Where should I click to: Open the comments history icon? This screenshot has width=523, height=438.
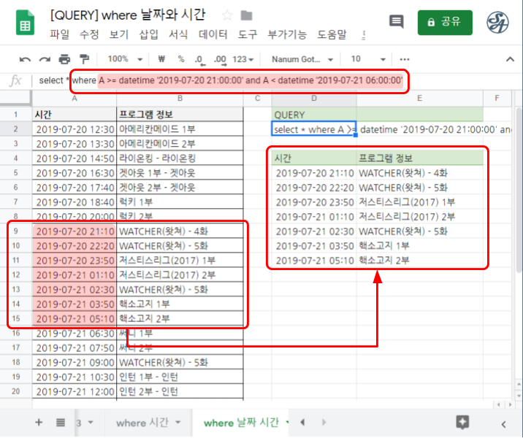tap(396, 22)
